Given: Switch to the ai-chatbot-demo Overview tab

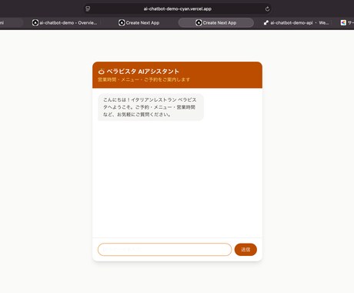Looking at the screenshot, I should tap(65, 23).
